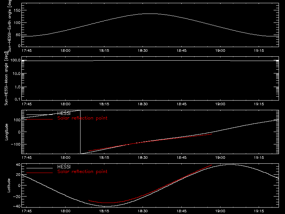This screenshot has height=214, width=285.
Task: Click the 150 tick on Sun-HESSI-Earth axis
Action: coord(17,10)
